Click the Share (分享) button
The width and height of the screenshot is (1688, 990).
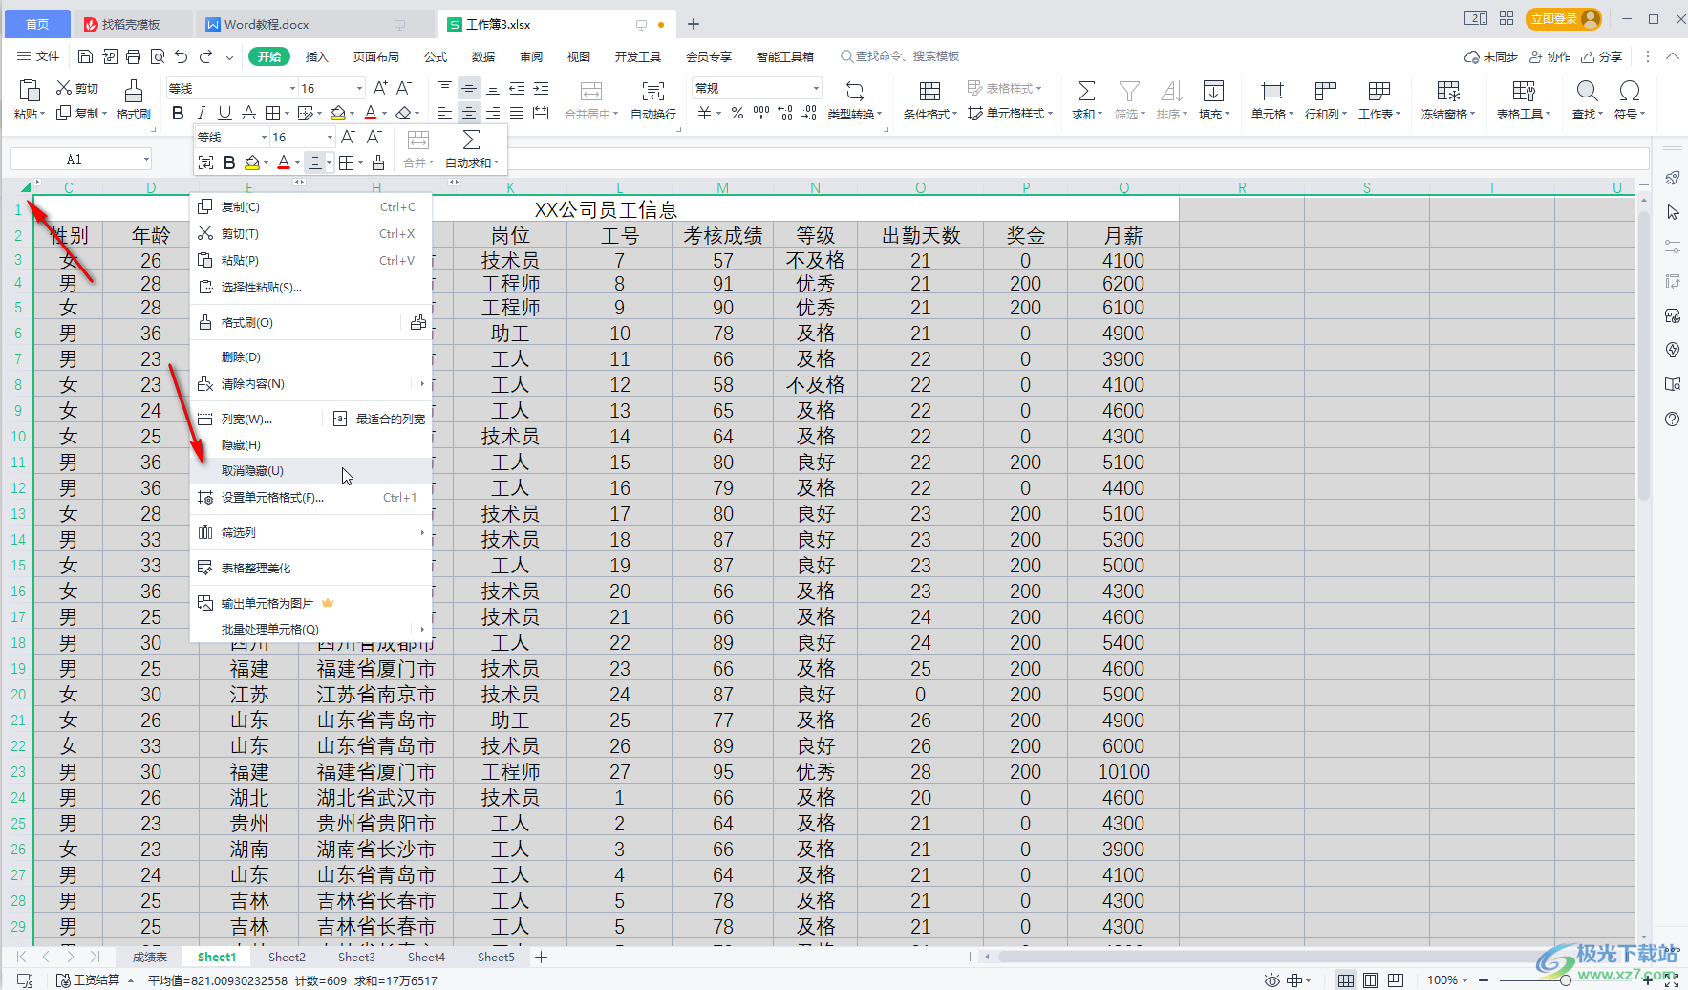point(1602,56)
